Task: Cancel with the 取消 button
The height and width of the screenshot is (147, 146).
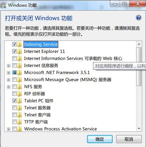Action: (x=129, y=139)
